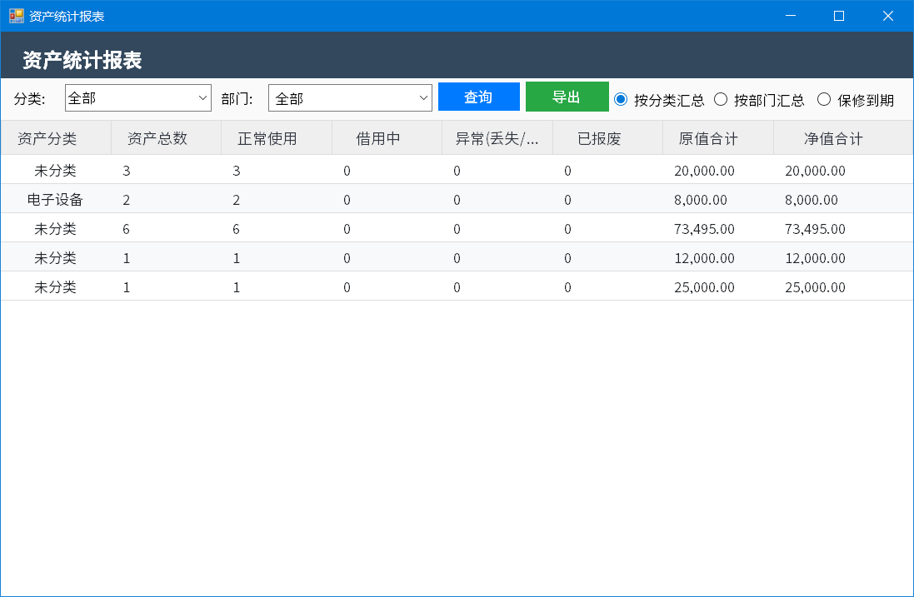Click 未分类 in the 25,000.00 row
Screen dimensions: 914x597
click(x=55, y=287)
